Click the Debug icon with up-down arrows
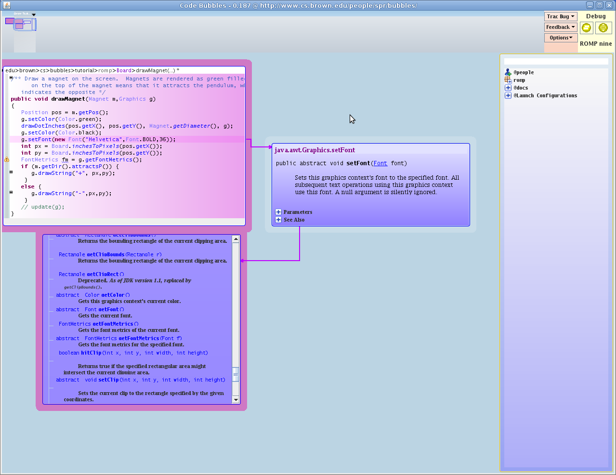Screen dimensions: 616x475 (603, 28)
